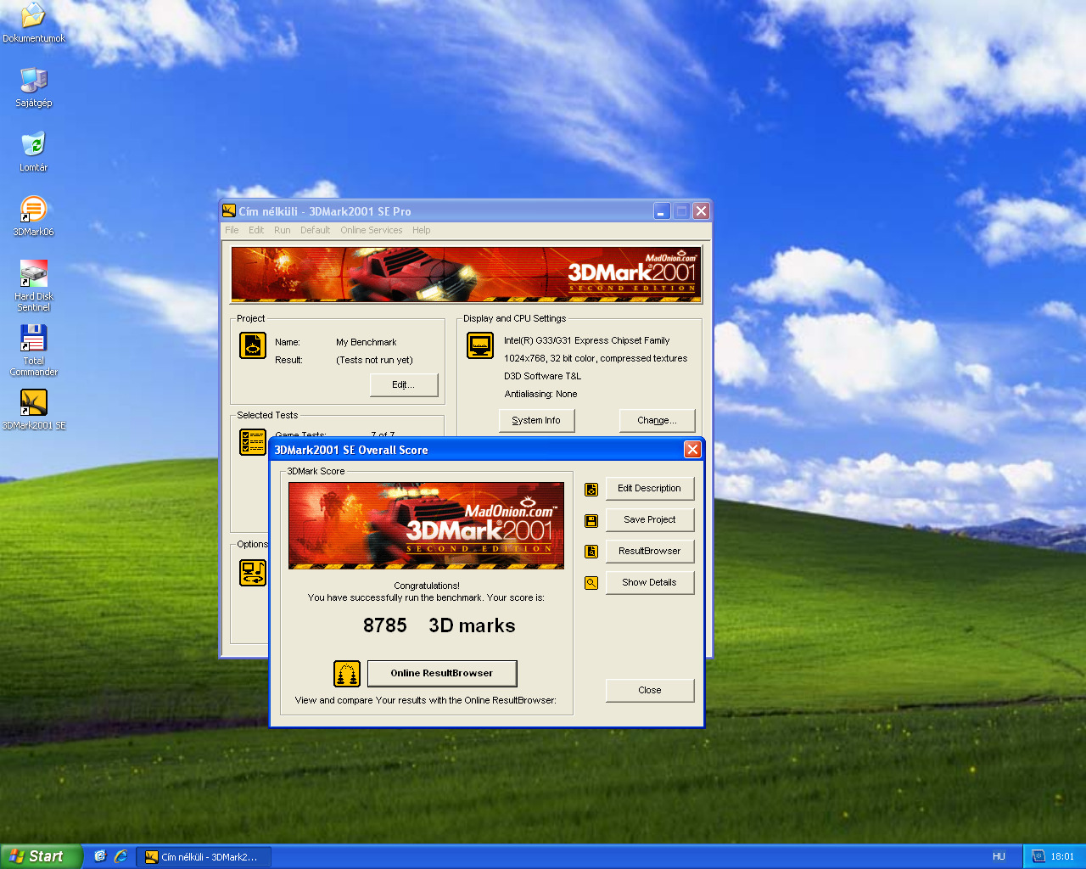Click the 3DMark icon in main window title bar

click(228, 210)
